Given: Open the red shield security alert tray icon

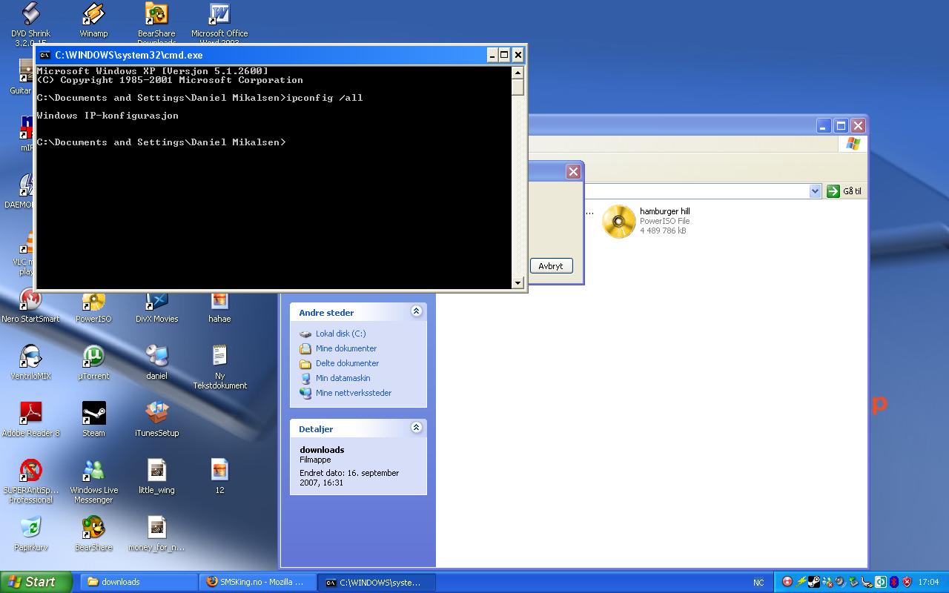Looking at the screenshot, I should pyautogui.click(x=907, y=582).
